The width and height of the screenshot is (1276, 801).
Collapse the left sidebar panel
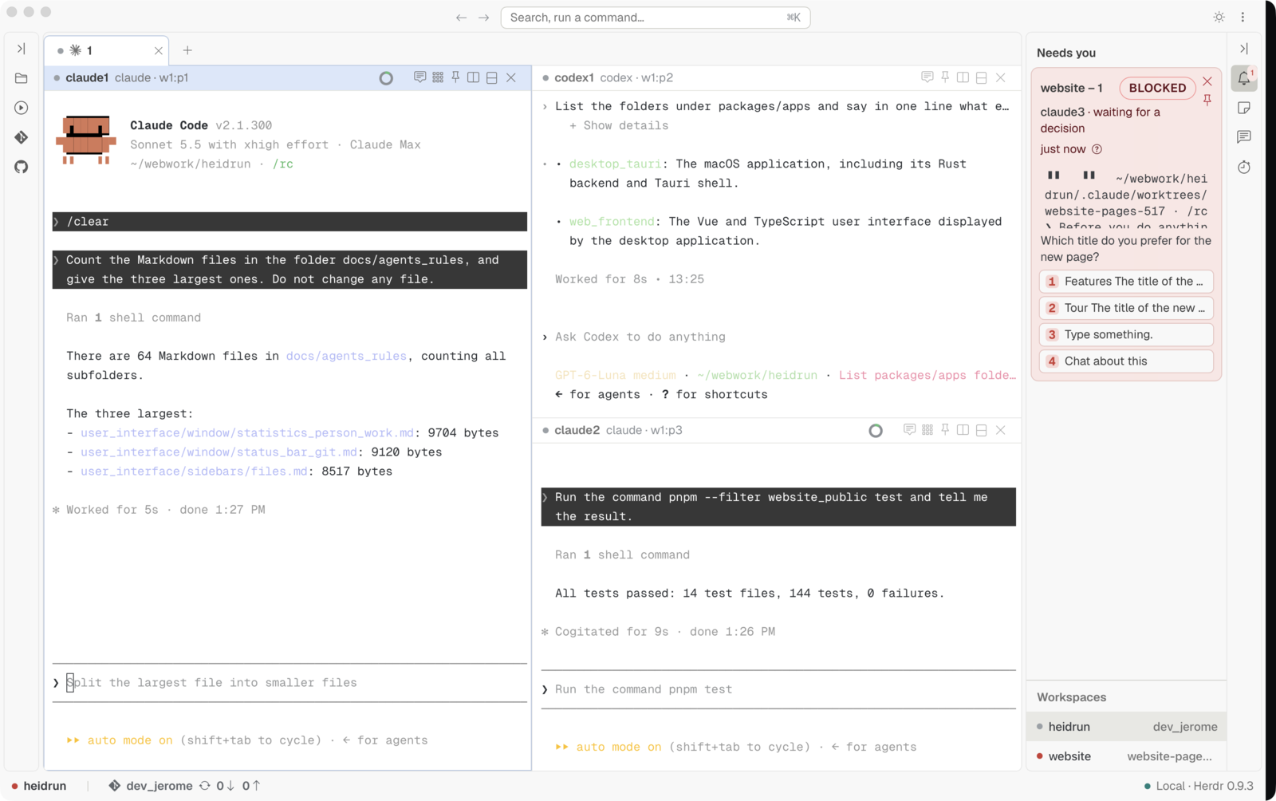(22, 49)
